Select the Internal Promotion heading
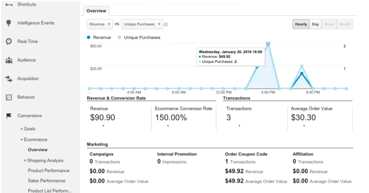This screenshot has height=193, width=369. click(x=177, y=154)
